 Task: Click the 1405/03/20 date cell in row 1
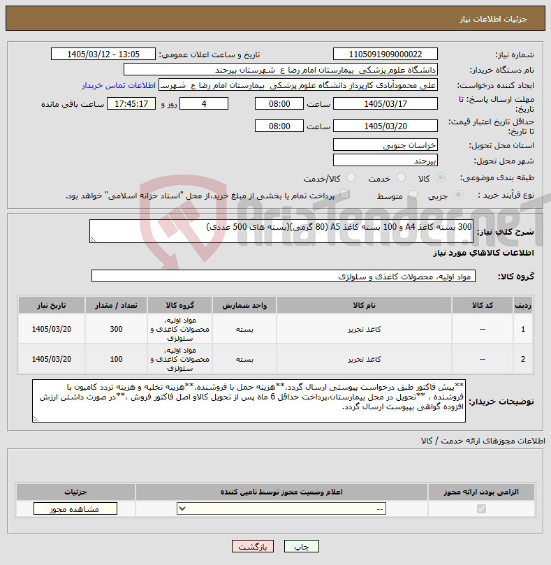coord(52,329)
